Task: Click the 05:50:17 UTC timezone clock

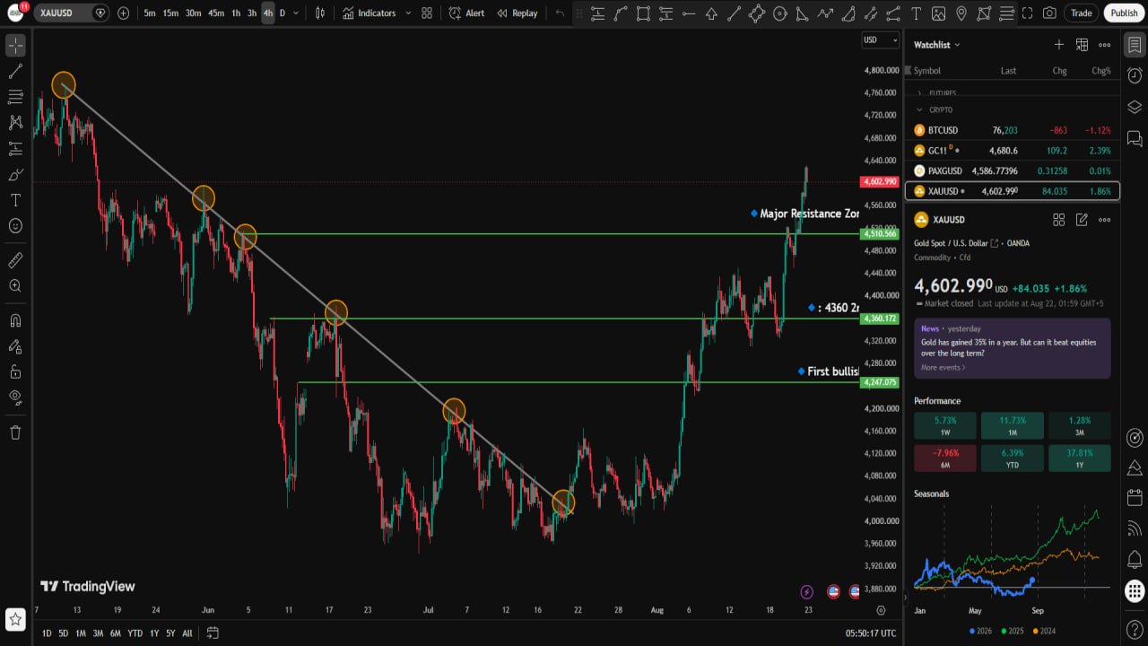Action: click(x=873, y=633)
